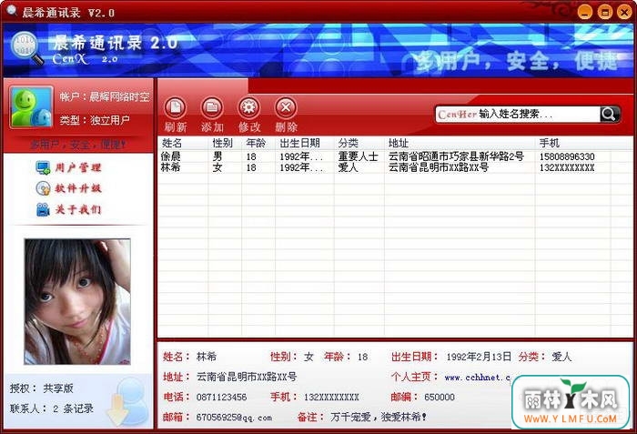The height and width of the screenshot is (434, 637).
Task: Click account type 独立用户
Action: (110, 120)
